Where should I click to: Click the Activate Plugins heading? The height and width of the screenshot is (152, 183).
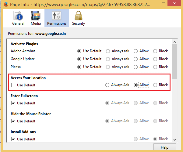[24, 44]
